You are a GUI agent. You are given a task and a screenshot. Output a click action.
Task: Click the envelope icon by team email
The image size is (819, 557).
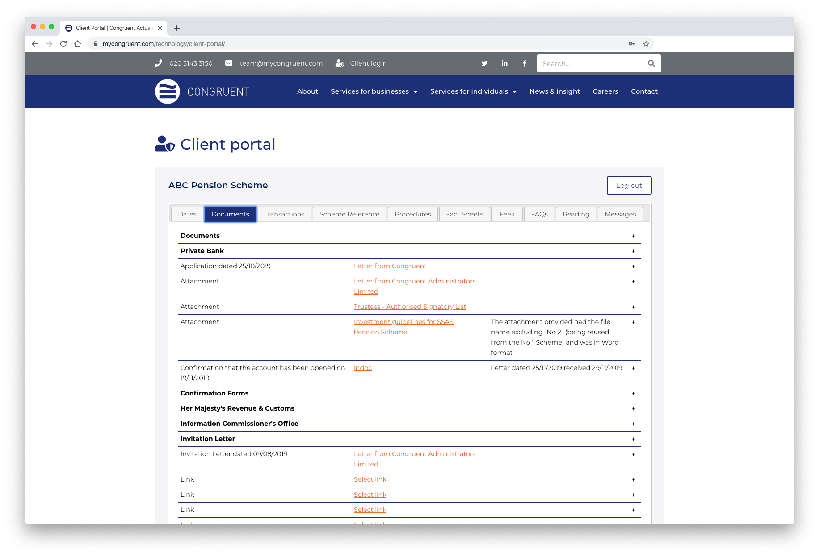click(x=229, y=63)
